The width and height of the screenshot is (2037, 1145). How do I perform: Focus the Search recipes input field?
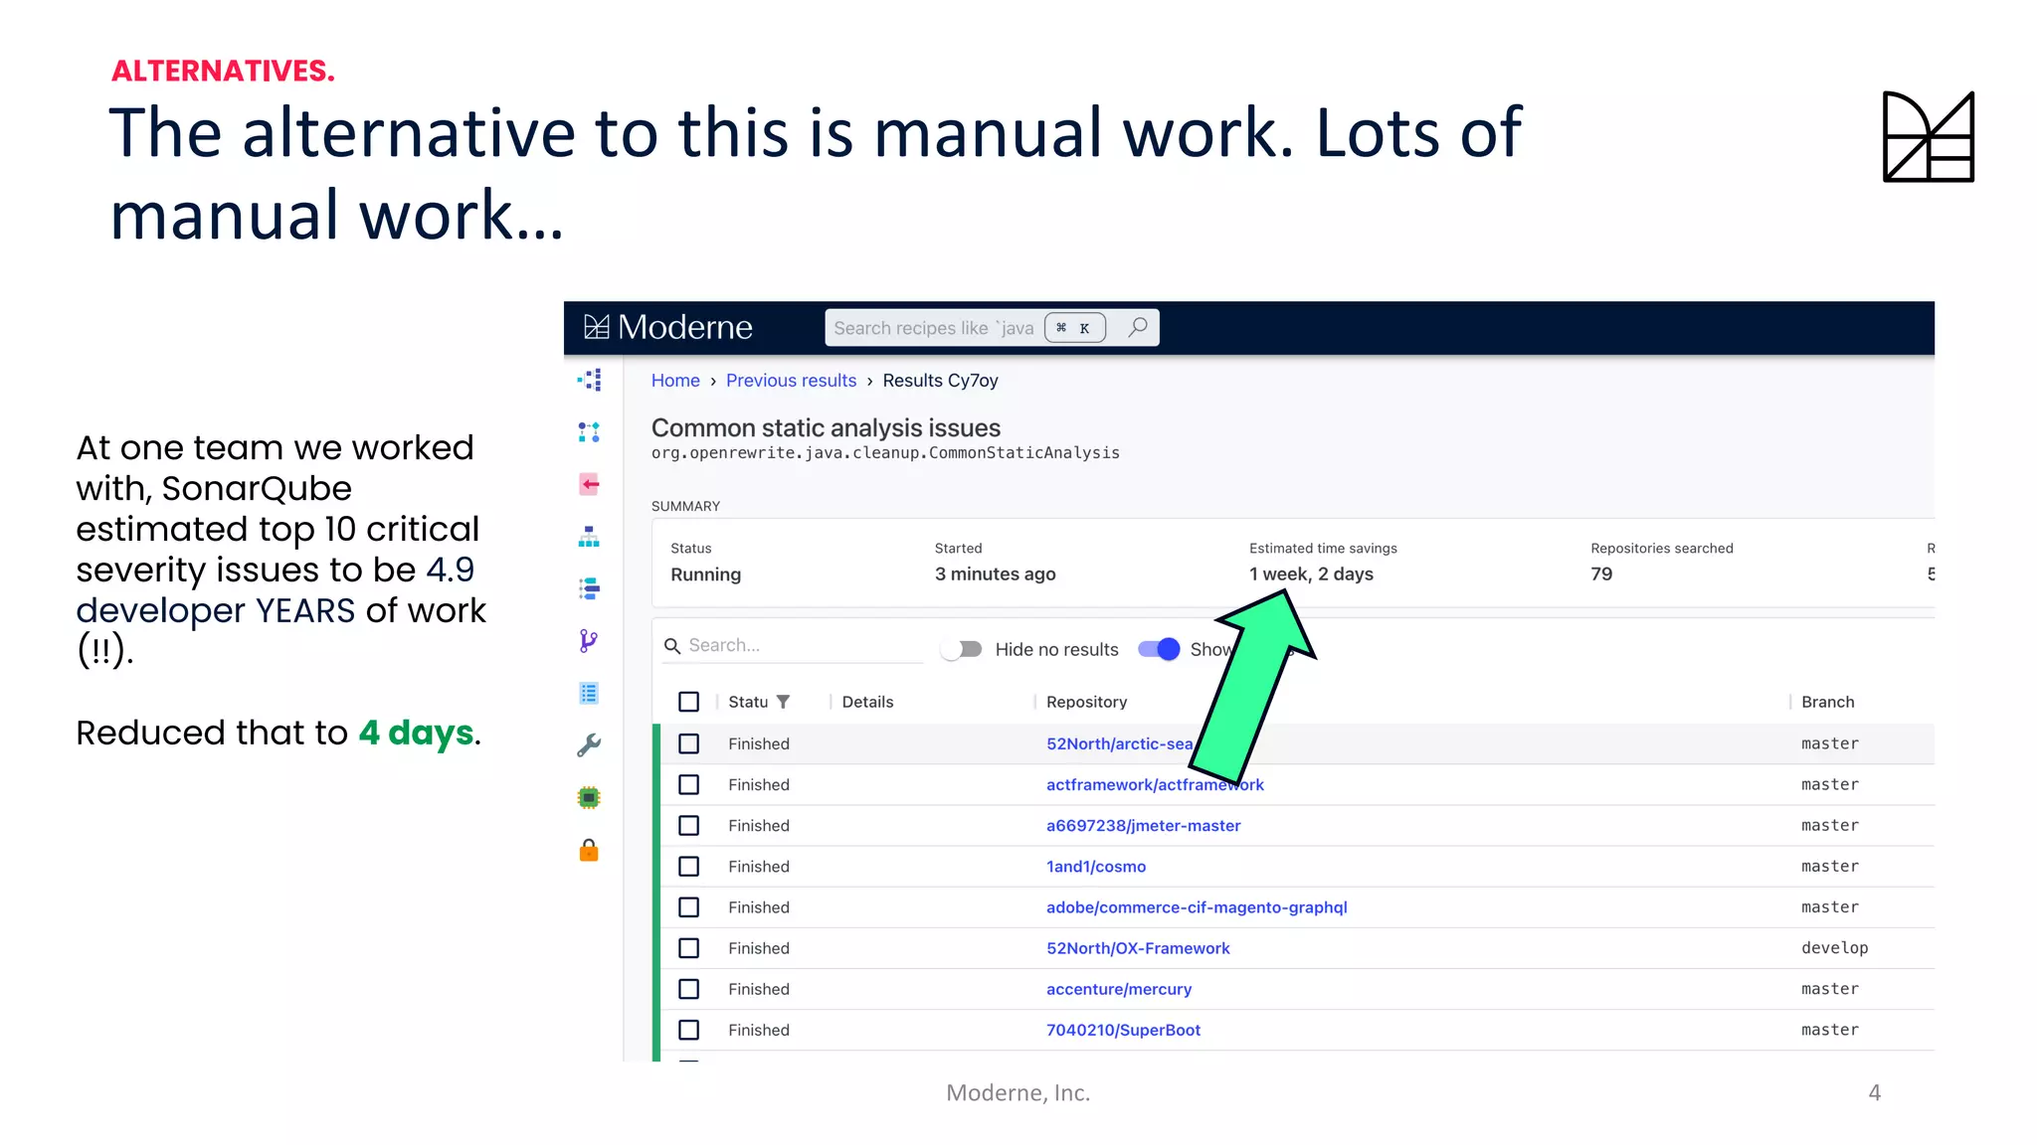(x=933, y=328)
